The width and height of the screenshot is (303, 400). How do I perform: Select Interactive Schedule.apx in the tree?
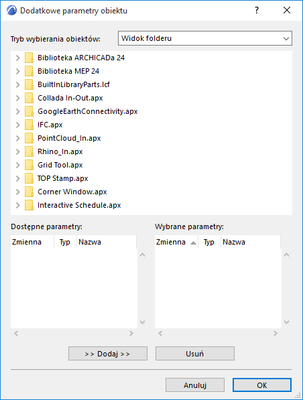[79, 205]
